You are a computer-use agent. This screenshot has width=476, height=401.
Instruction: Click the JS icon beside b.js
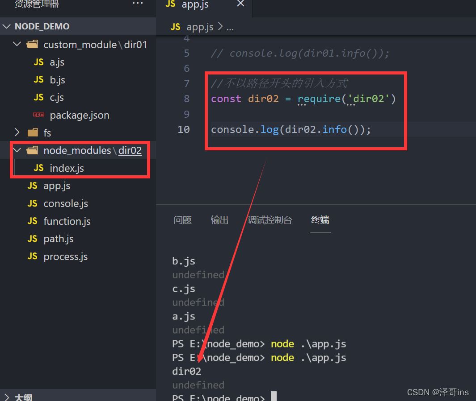(38, 79)
